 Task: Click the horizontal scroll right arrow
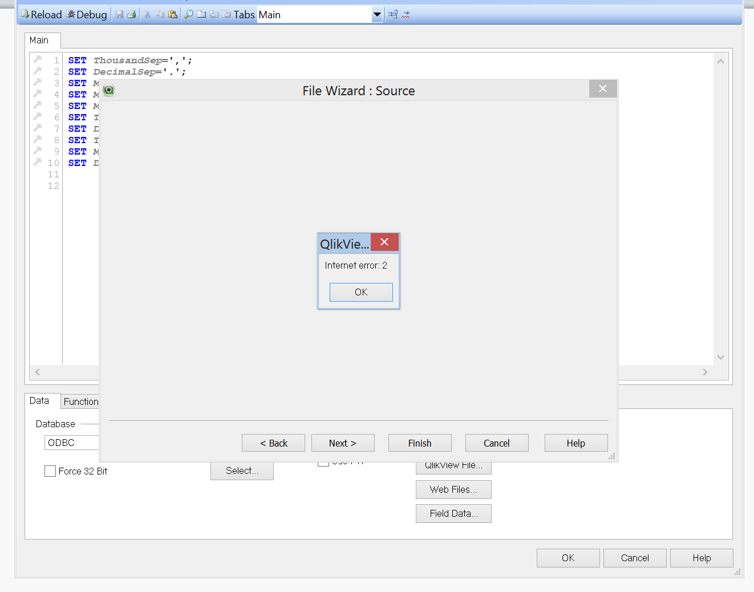[705, 372]
